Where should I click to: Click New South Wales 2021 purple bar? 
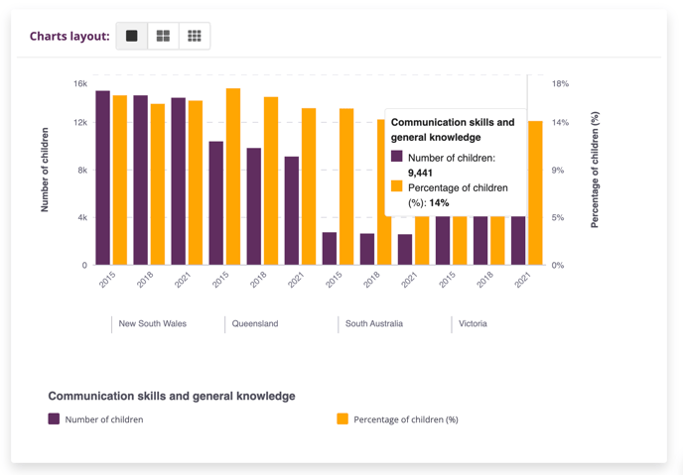tap(178, 180)
